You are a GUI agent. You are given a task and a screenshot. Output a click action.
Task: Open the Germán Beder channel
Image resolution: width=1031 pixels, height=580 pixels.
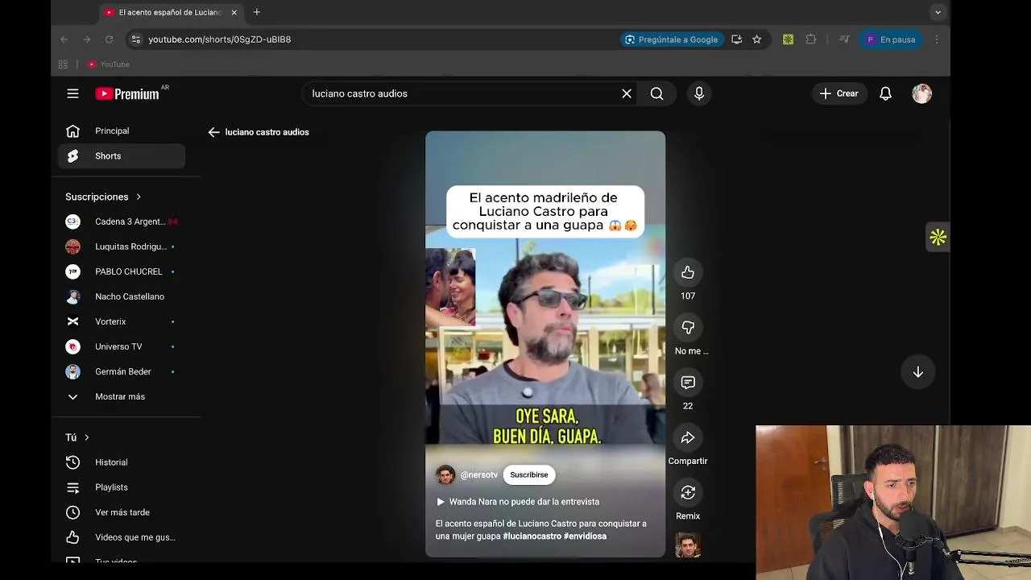tap(122, 371)
